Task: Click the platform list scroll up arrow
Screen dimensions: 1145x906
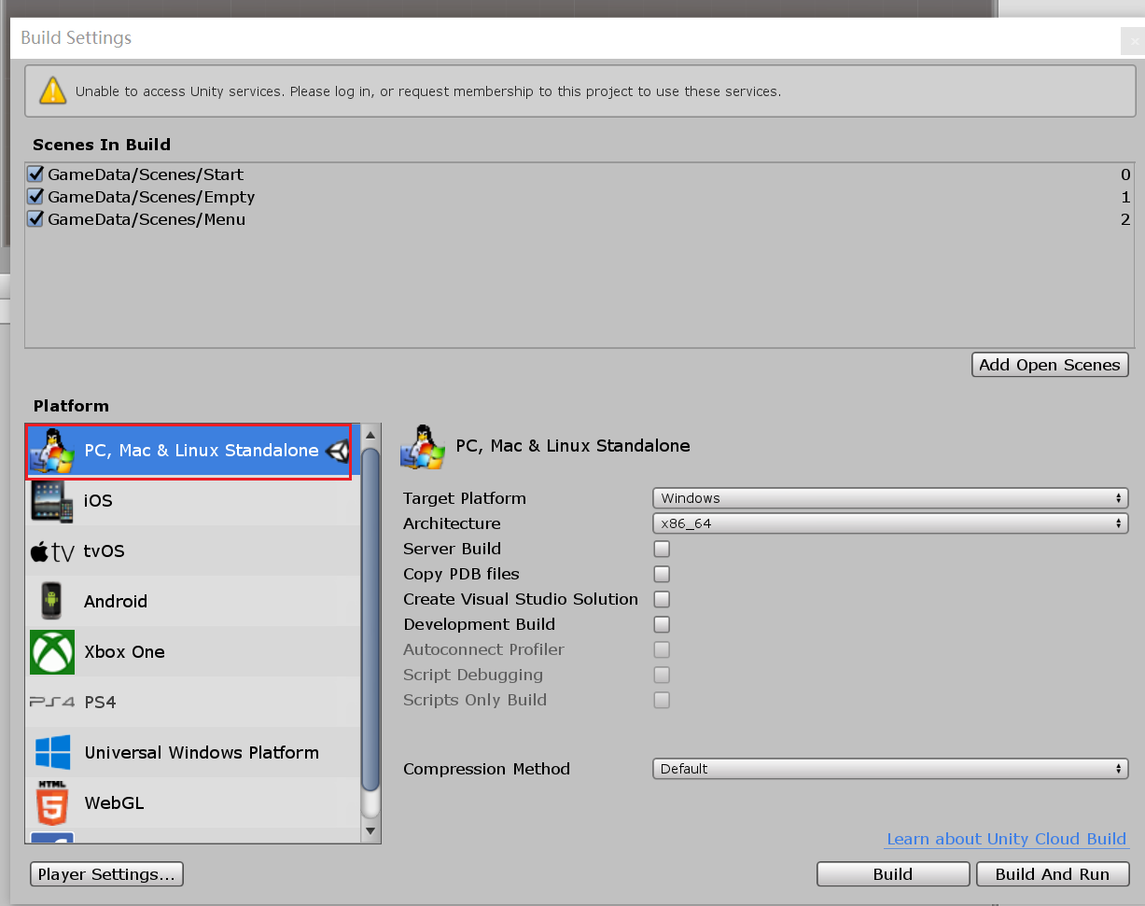Action: point(370,434)
